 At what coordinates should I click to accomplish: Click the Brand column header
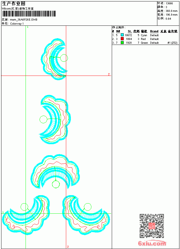click(x=154, y=31)
